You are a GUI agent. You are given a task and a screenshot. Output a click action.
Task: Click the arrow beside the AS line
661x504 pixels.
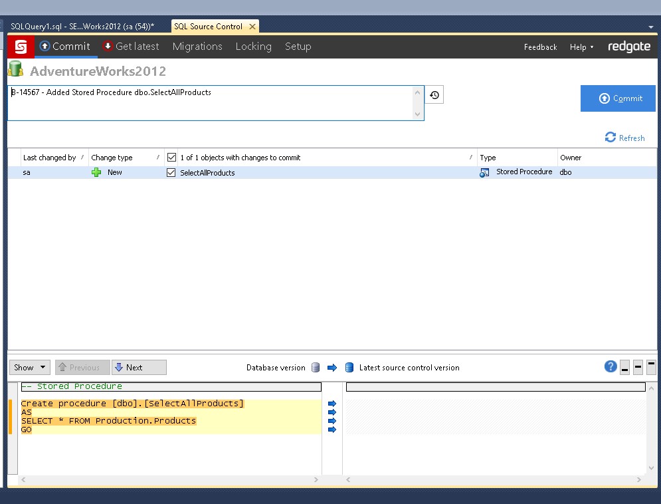[332, 412]
